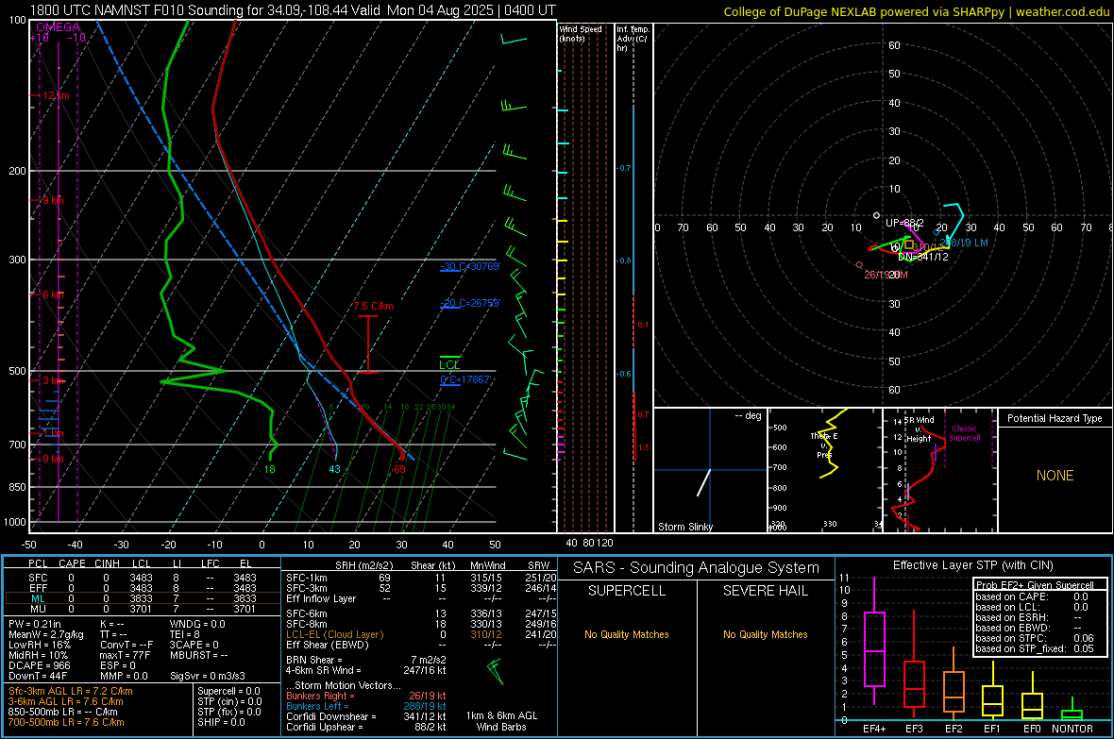1114x739 pixels.
Task: Select the NONE hazard type value
Action: point(1055,476)
